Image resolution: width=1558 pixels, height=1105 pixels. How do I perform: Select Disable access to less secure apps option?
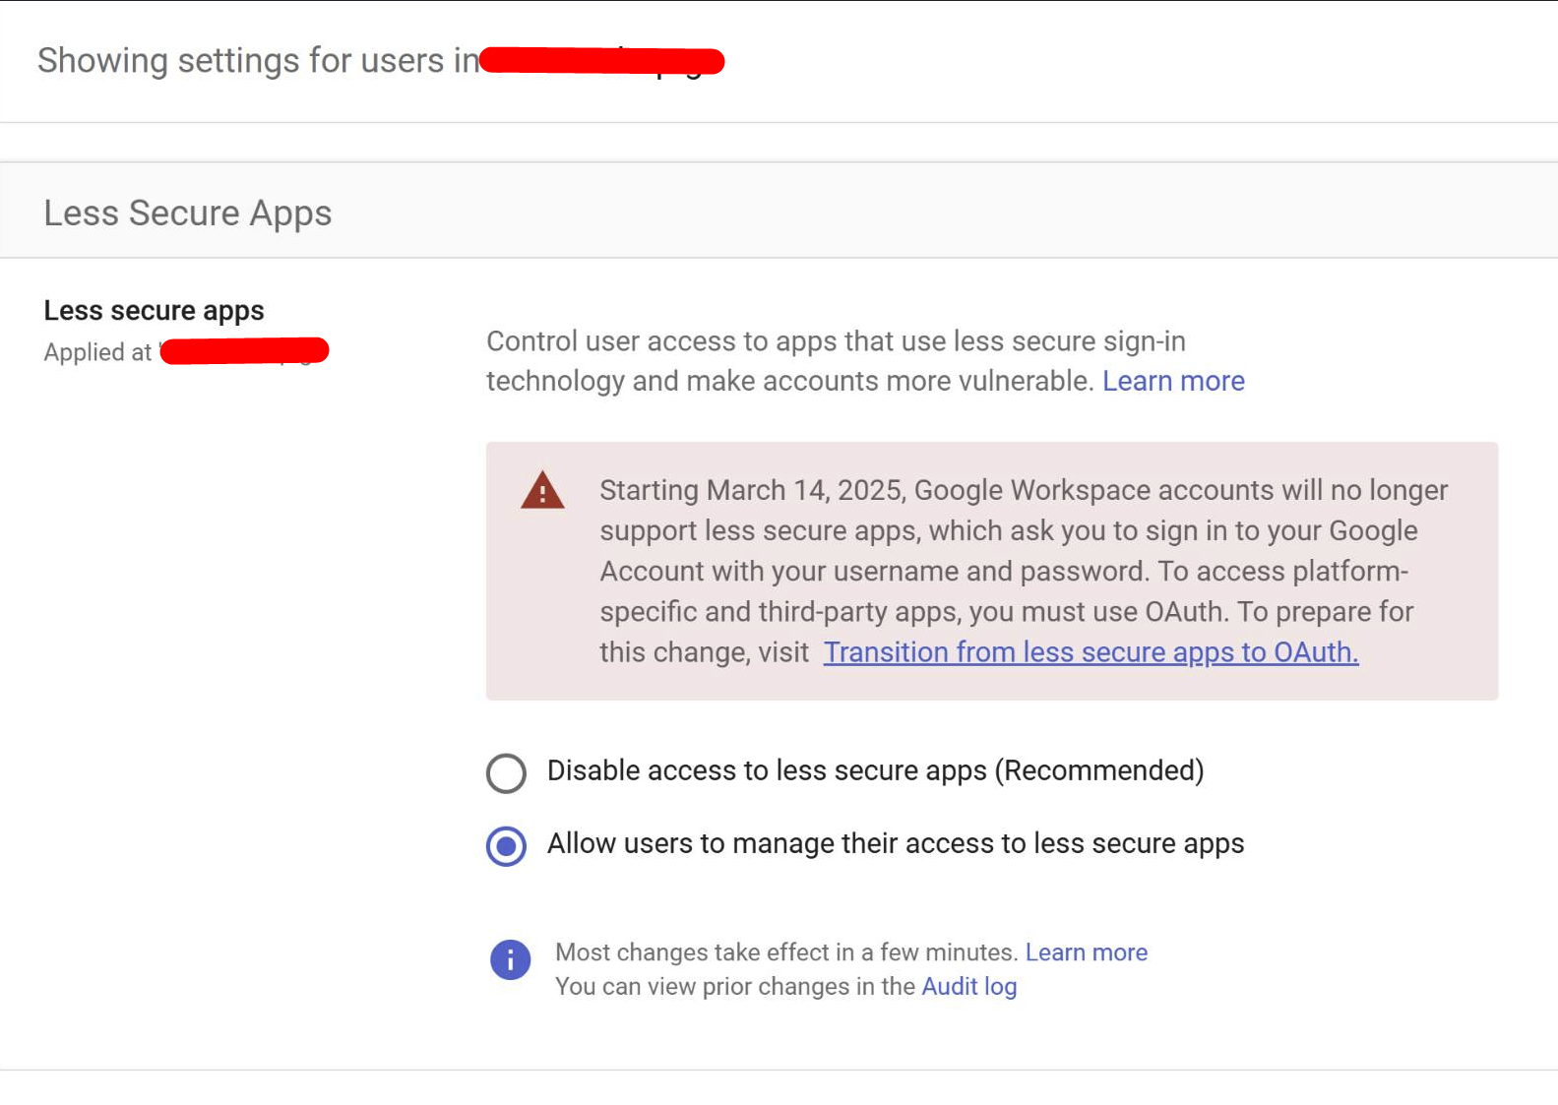[506, 772]
